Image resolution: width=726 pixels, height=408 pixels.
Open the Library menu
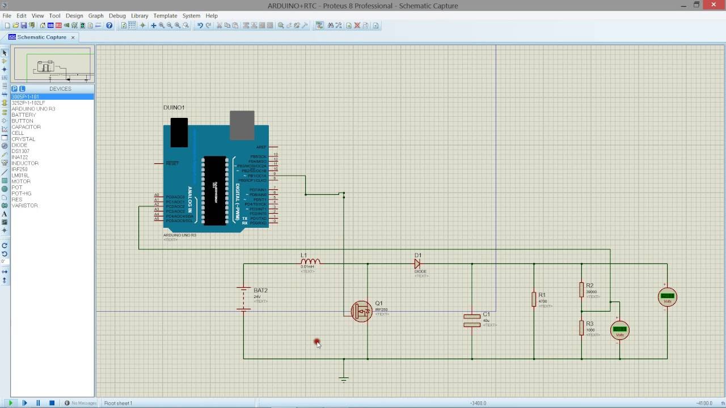pyautogui.click(x=140, y=16)
